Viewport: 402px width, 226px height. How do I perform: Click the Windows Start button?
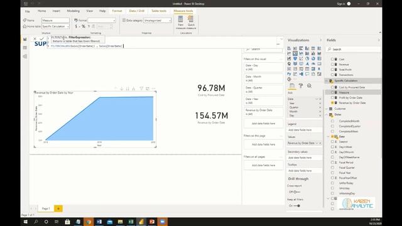pyautogui.click(x=25, y=222)
